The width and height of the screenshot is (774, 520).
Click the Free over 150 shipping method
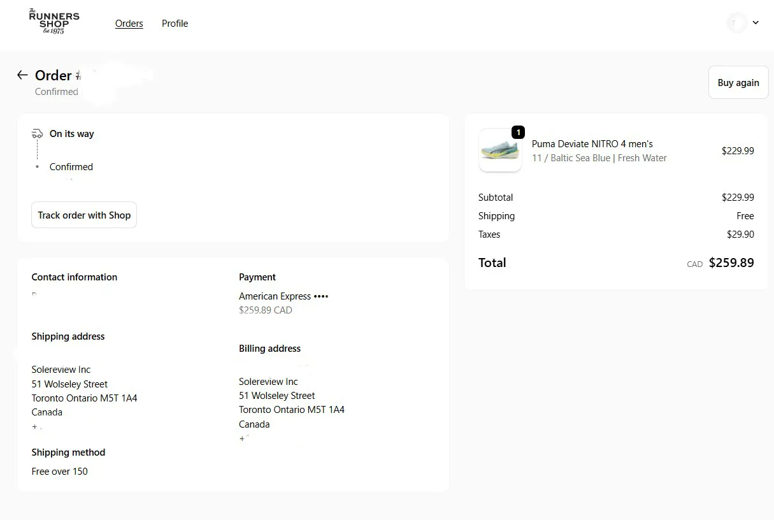point(60,472)
